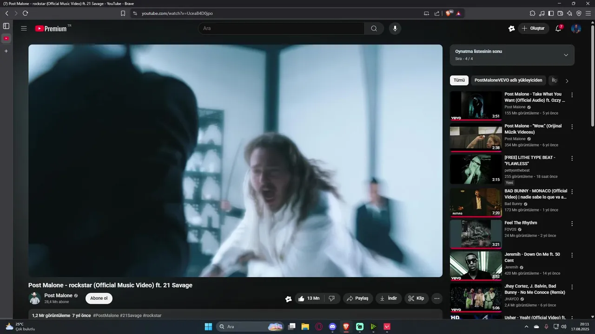
Task: Open options for Jhay Cortez No Me Conoce video
Action: (x=572, y=287)
